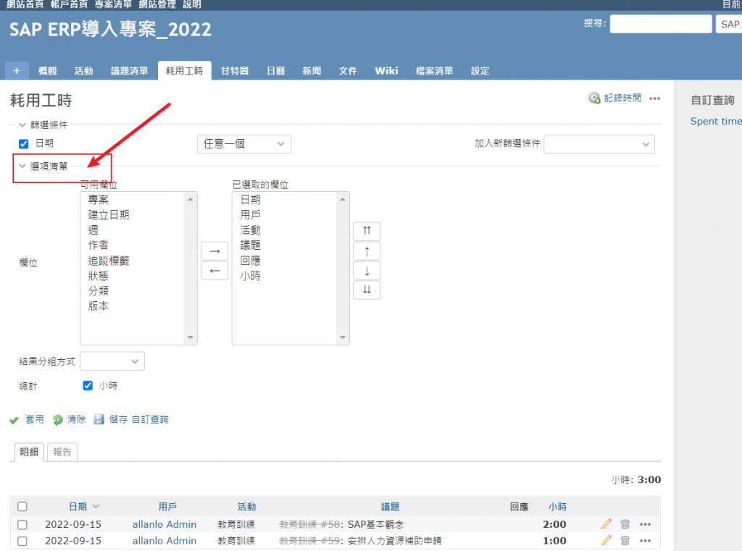This screenshot has width=742, height=551.
Task: Focus the 搜尋 search field
Action: [661, 24]
